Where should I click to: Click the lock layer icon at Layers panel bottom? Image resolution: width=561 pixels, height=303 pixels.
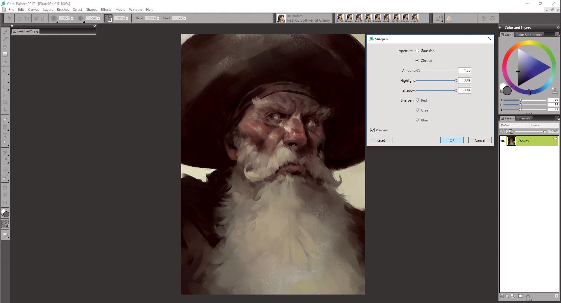(528, 296)
